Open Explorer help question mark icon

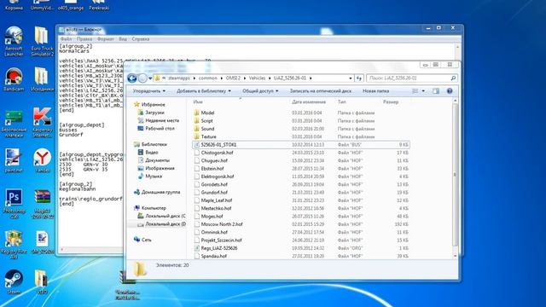coord(450,91)
